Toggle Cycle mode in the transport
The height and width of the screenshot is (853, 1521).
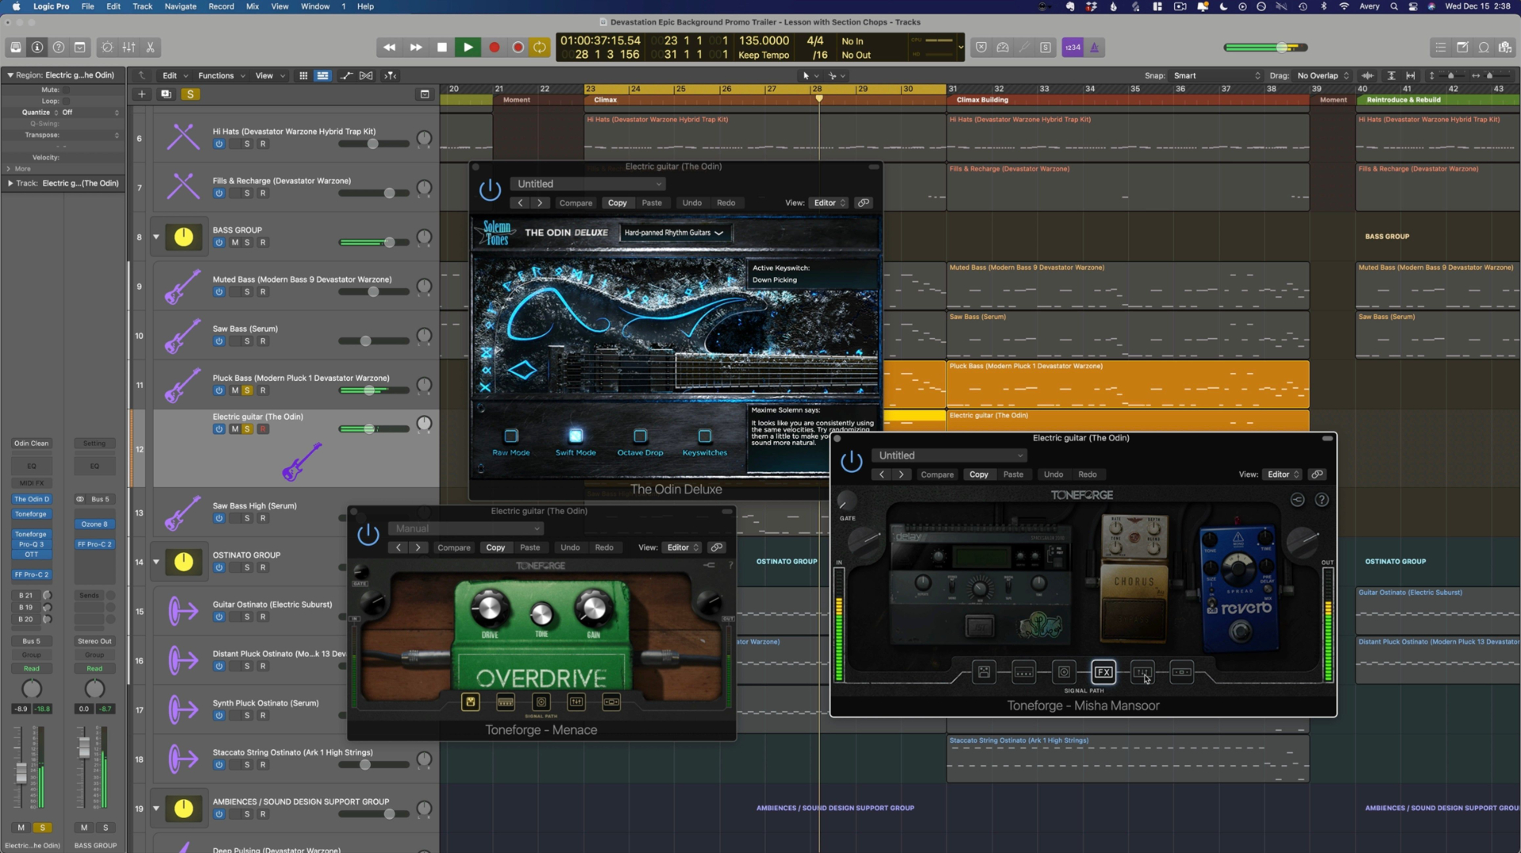[x=539, y=48]
